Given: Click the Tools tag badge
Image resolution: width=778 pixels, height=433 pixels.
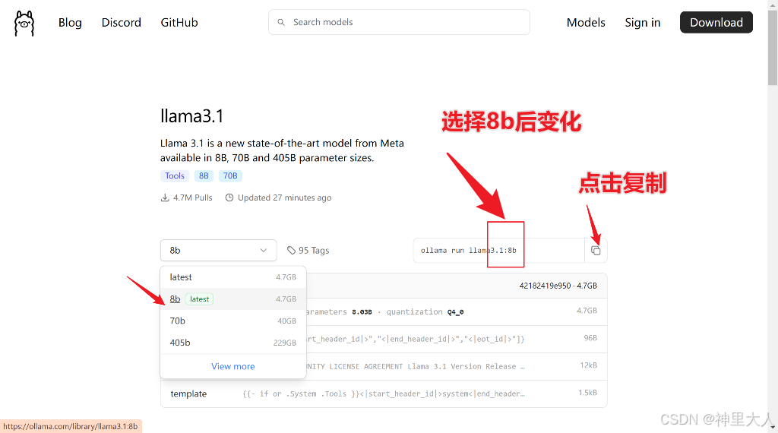Looking at the screenshot, I should pyautogui.click(x=175, y=176).
